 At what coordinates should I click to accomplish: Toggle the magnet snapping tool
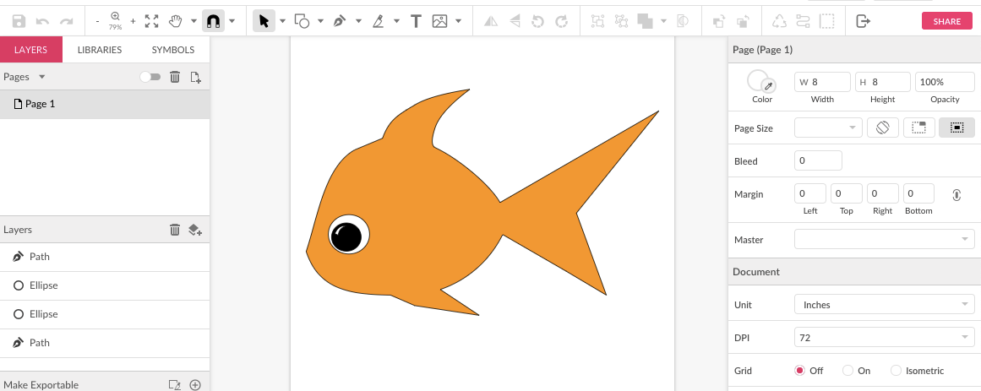pos(213,21)
